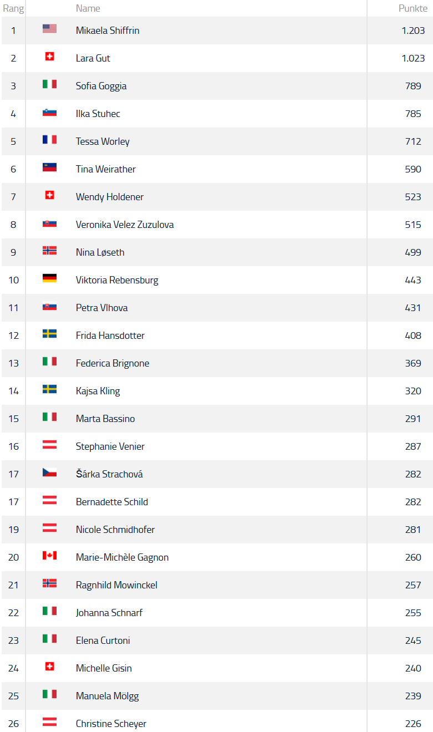The height and width of the screenshot is (732, 433).
Task: Click the Czech flag beside Šárka Strachová
Action: coord(49,472)
